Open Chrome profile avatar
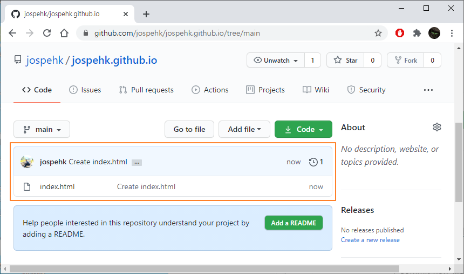464x274 pixels. click(434, 33)
